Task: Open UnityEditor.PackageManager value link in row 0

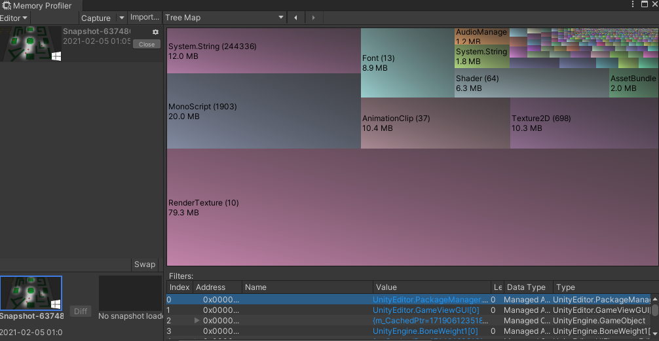Action: (430, 300)
